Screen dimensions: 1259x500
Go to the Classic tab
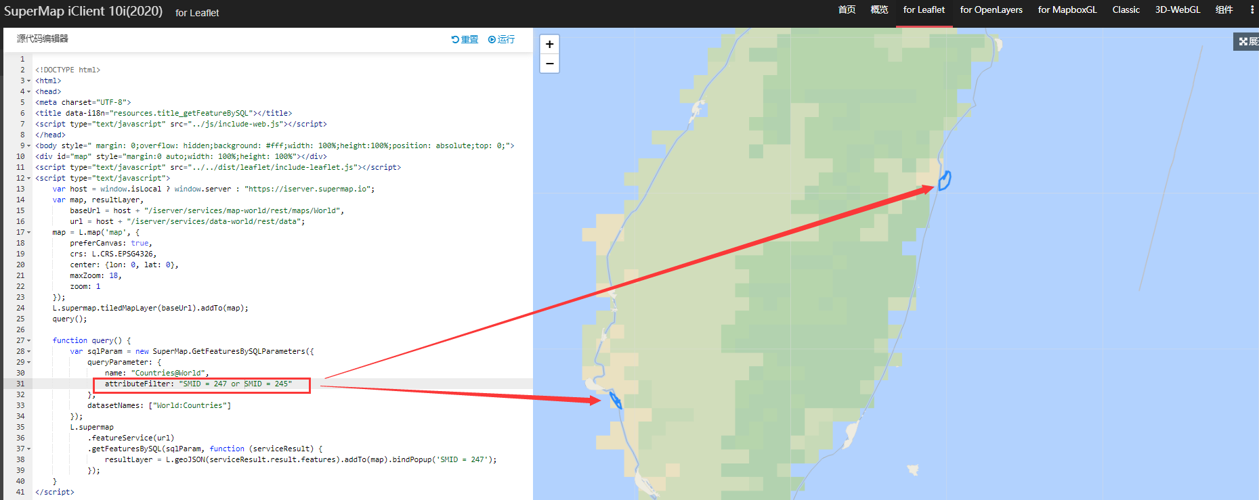pos(1126,9)
